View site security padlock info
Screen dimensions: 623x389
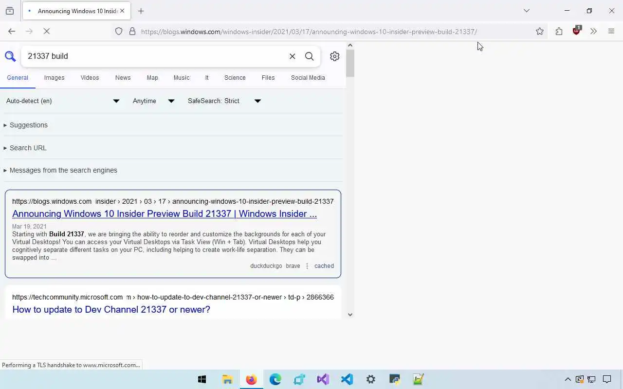(x=132, y=31)
